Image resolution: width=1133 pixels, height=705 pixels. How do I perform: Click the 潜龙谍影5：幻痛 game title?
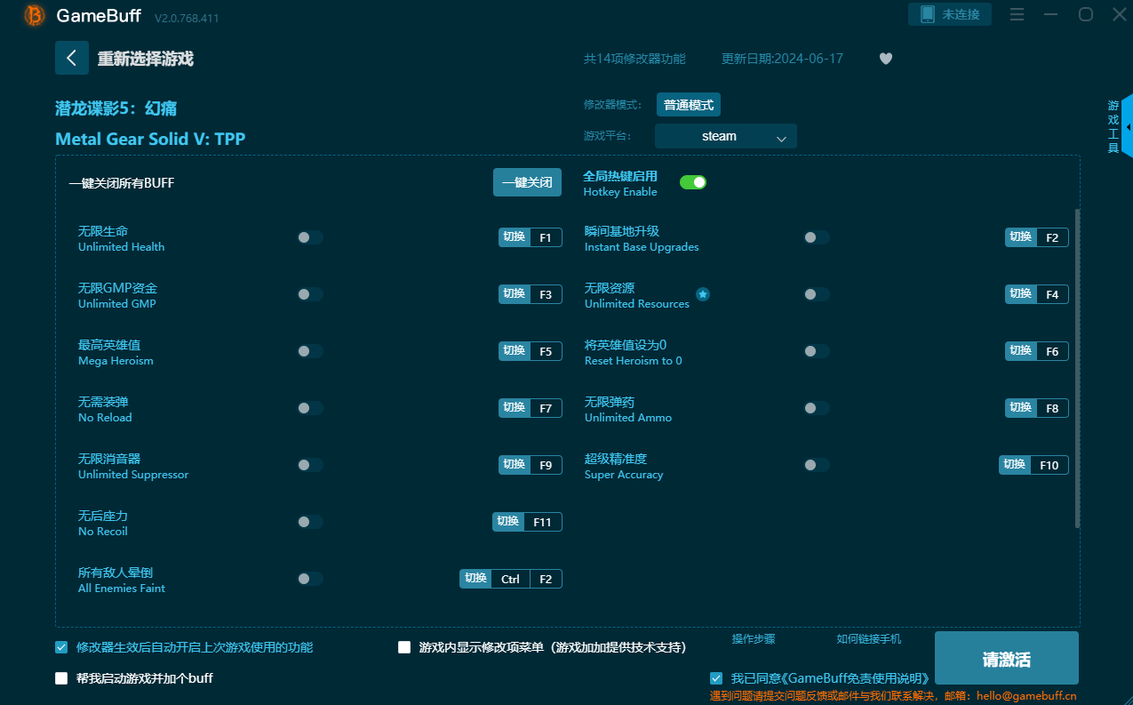click(x=116, y=108)
